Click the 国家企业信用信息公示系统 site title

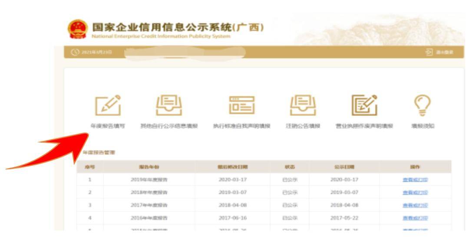click(x=178, y=27)
